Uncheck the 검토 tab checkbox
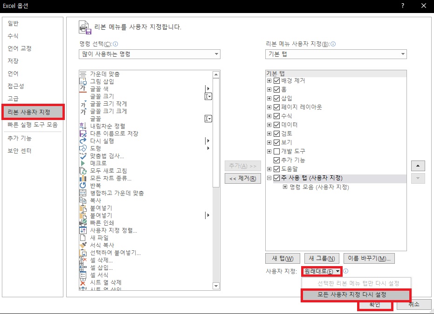Viewport: 434px width, 314px height. 276,134
